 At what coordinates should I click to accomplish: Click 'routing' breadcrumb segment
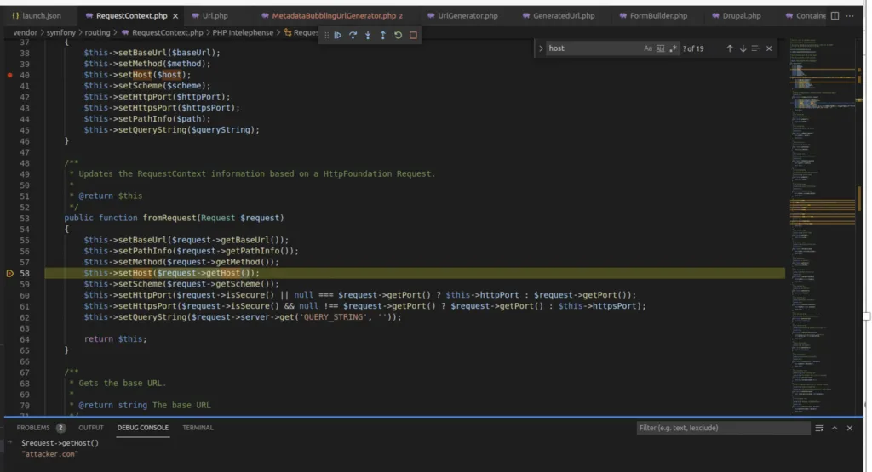(x=97, y=33)
